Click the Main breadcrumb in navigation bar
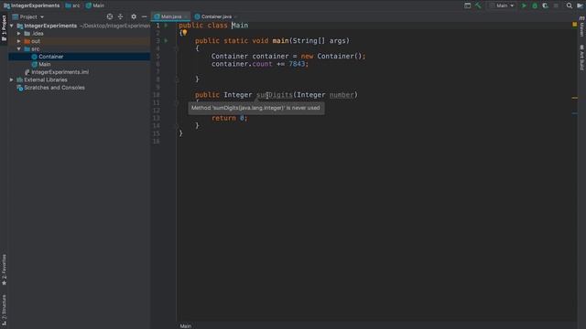 point(95,5)
